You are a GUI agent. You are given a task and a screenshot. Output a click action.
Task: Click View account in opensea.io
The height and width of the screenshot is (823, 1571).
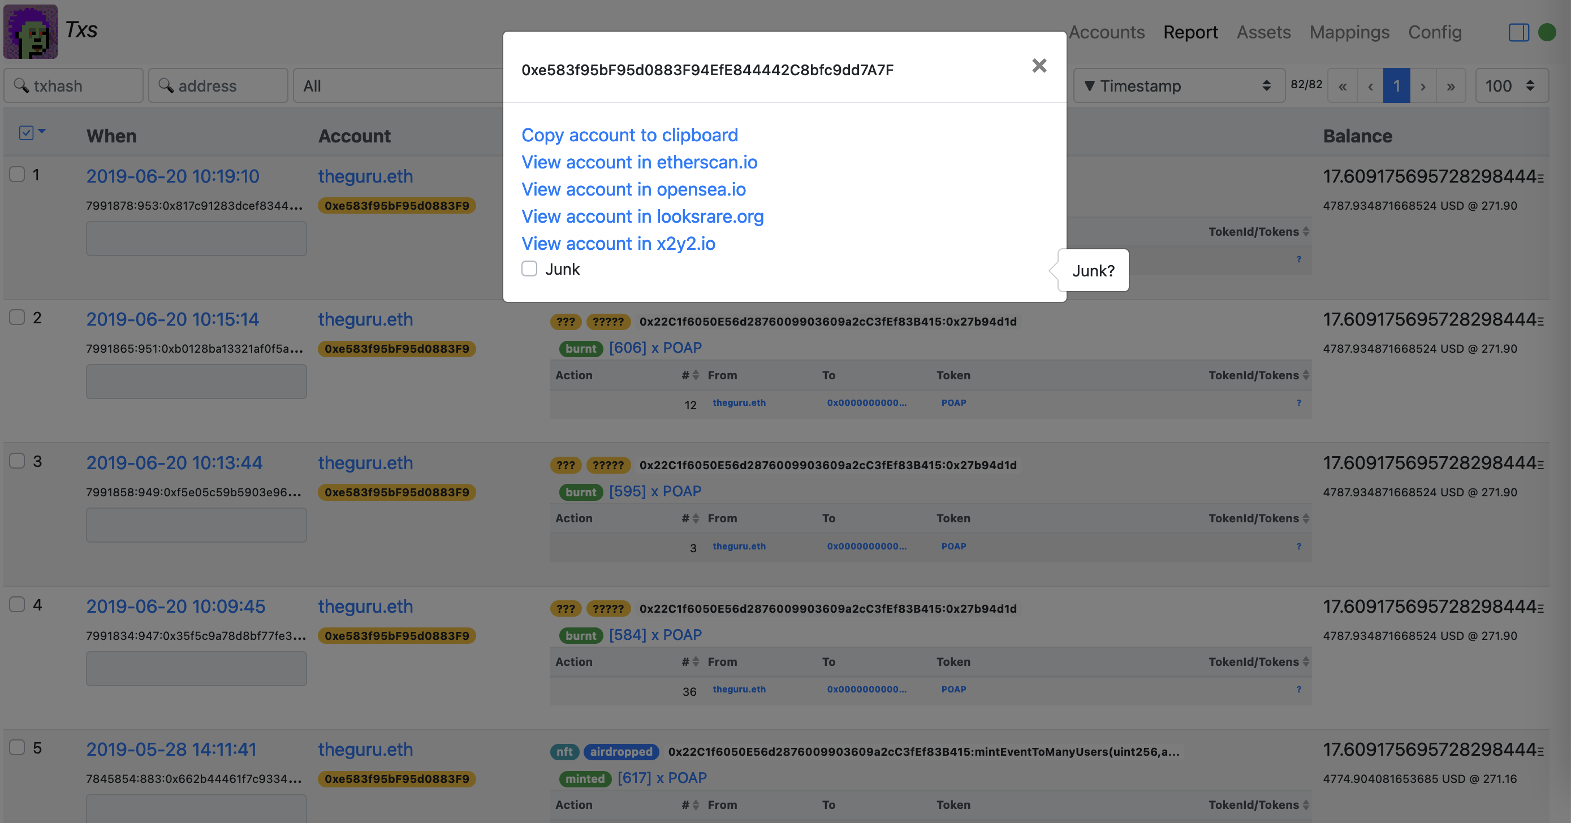(x=633, y=189)
